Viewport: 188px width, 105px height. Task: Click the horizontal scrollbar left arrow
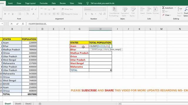(x=120, y=104)
